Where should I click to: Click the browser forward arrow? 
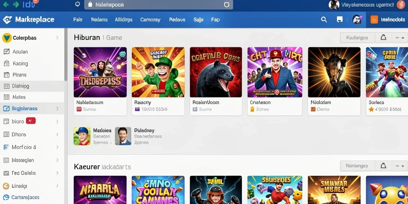pyautogui.click(x=16, y=4)
